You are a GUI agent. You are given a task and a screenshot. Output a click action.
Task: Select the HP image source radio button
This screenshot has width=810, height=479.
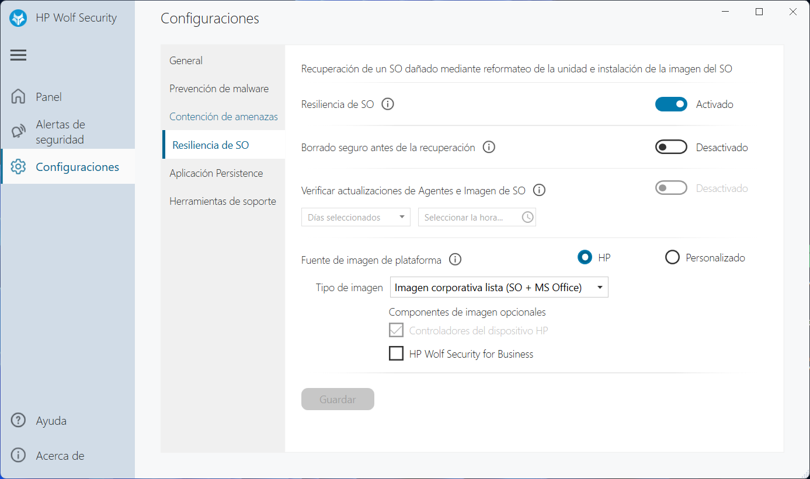tap(585, 257)
